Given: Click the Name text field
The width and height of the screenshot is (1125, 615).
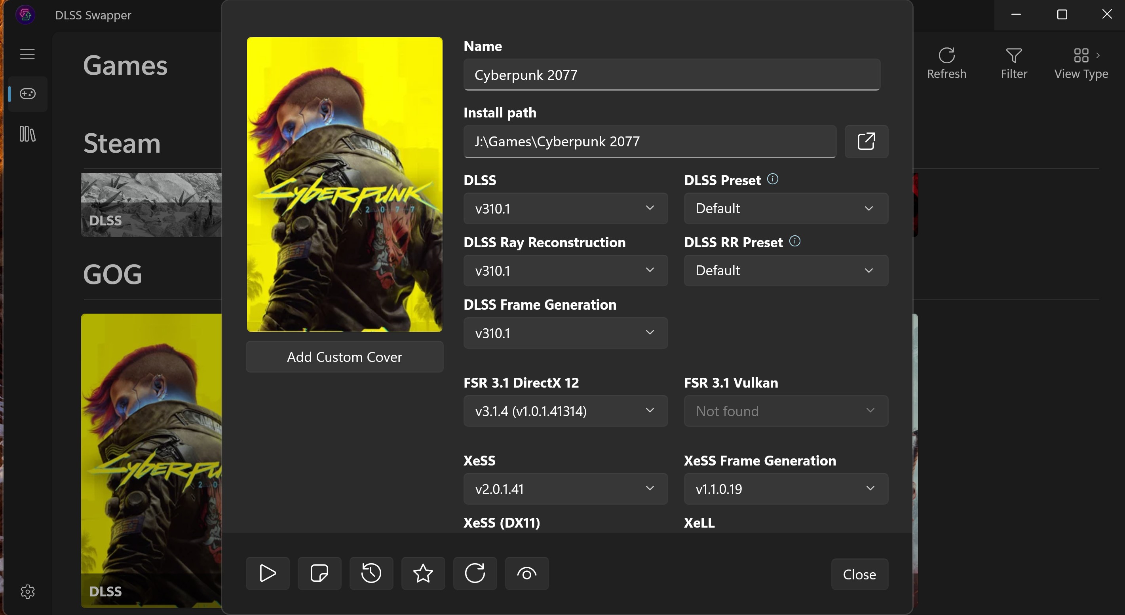Looking at the screenshot, I should 671,75.
